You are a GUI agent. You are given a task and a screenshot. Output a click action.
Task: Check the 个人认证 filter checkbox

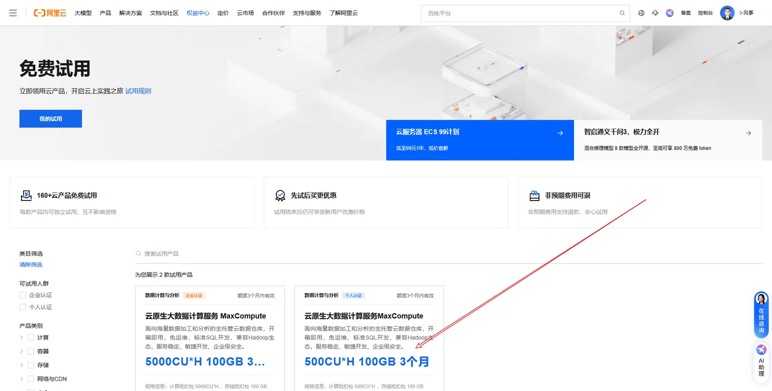click(23, 306)
